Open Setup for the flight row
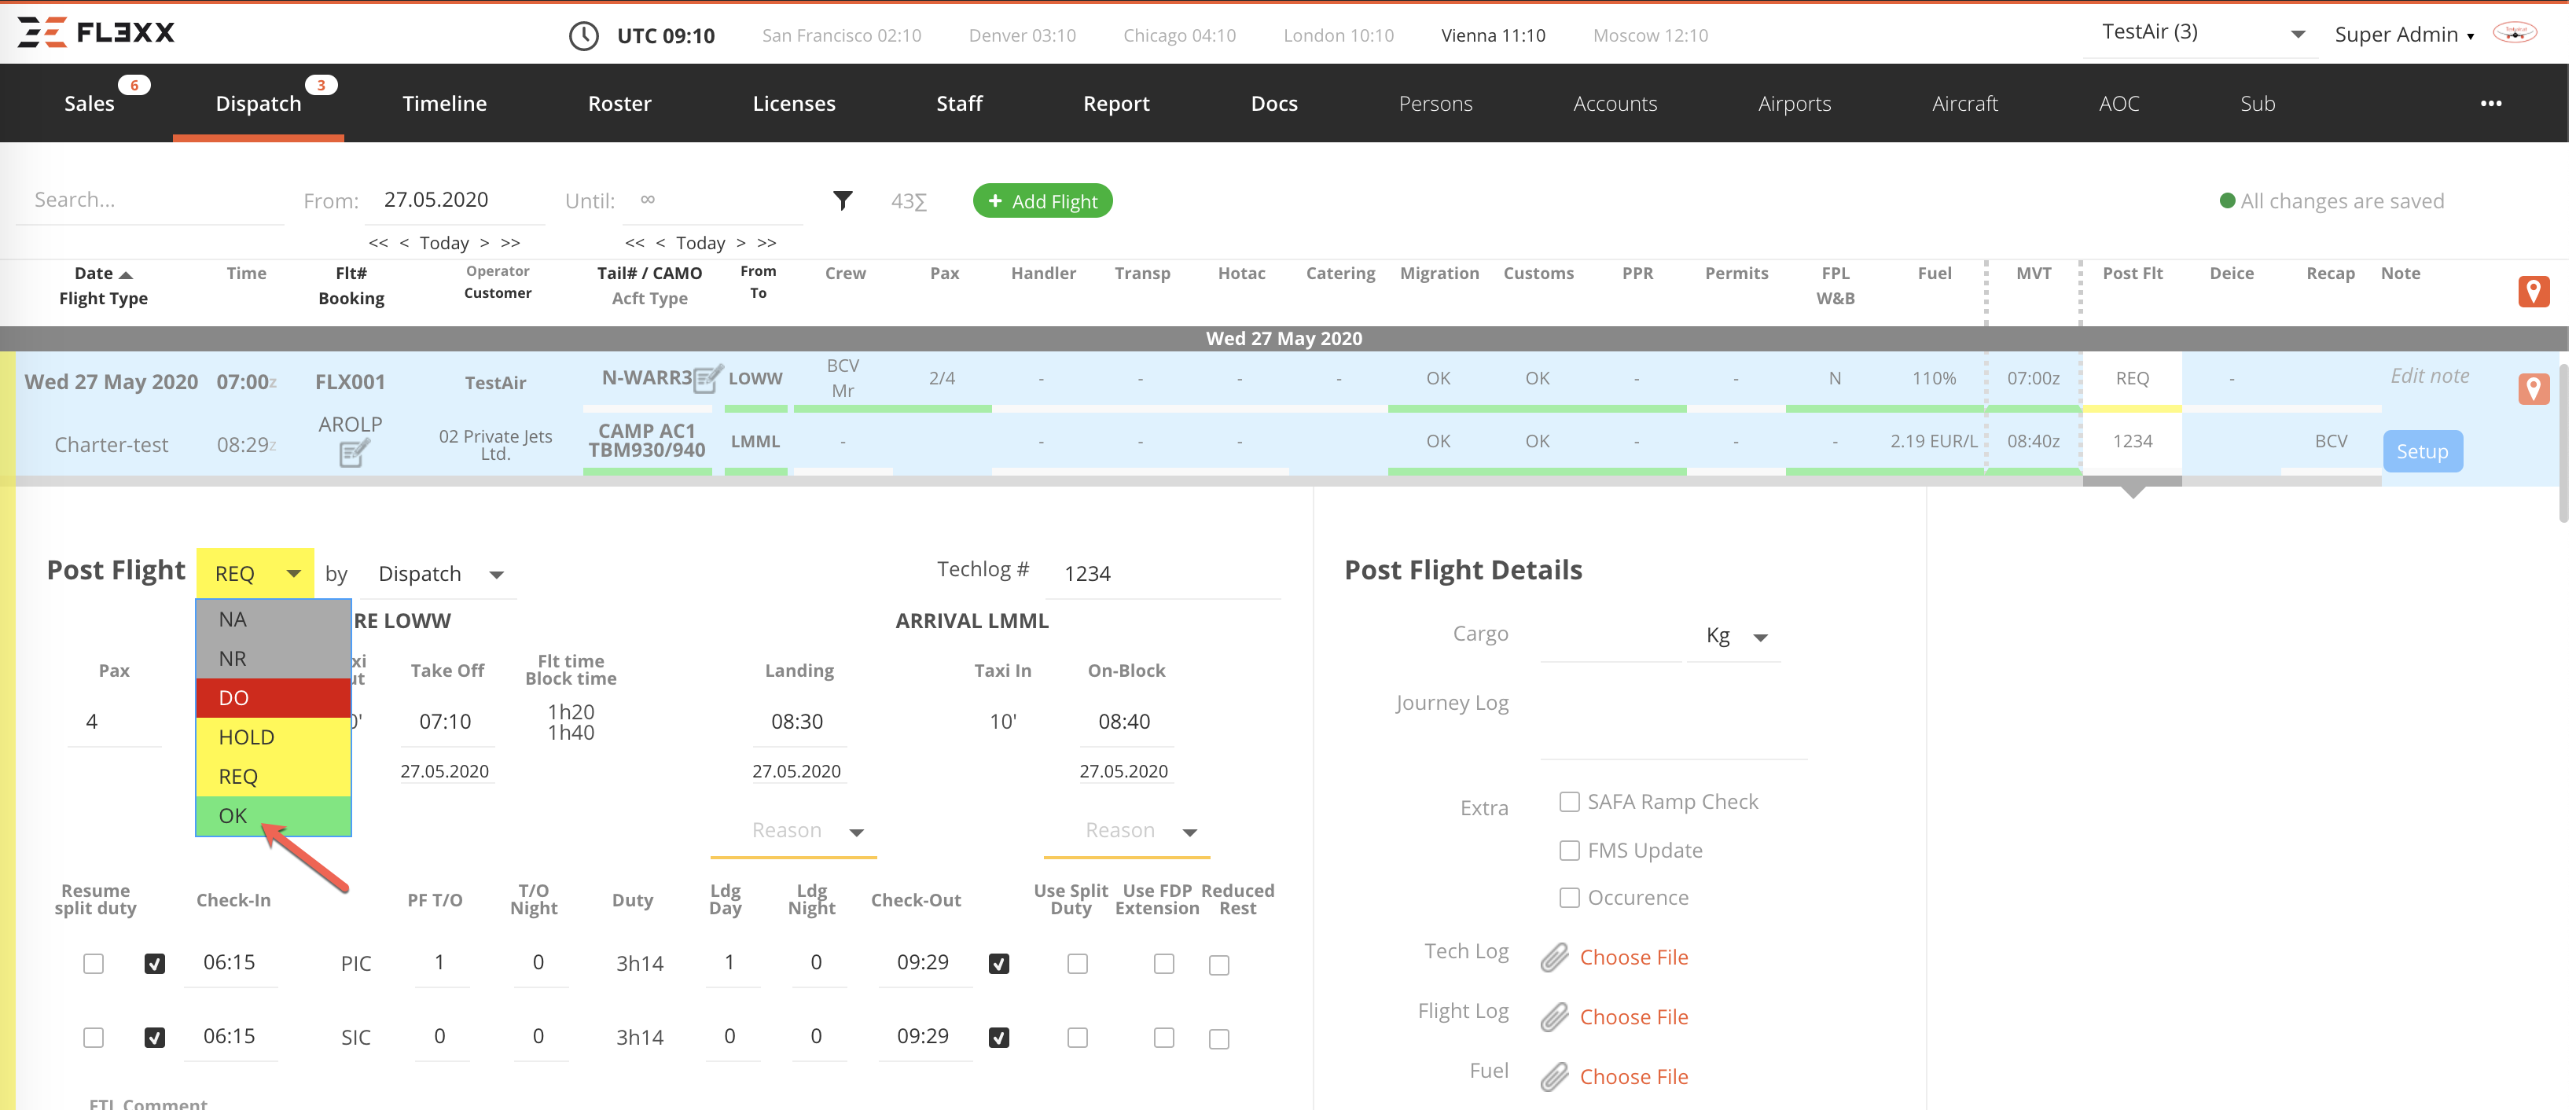2576x1110 pixels. point(2423,450)
